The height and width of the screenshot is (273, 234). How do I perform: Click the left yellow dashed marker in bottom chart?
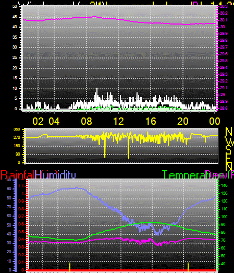point(70,267)
